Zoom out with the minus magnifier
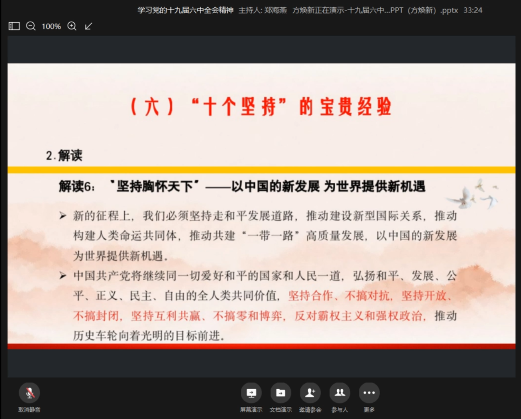The image size is (521, 419). (x=31, y=26)
